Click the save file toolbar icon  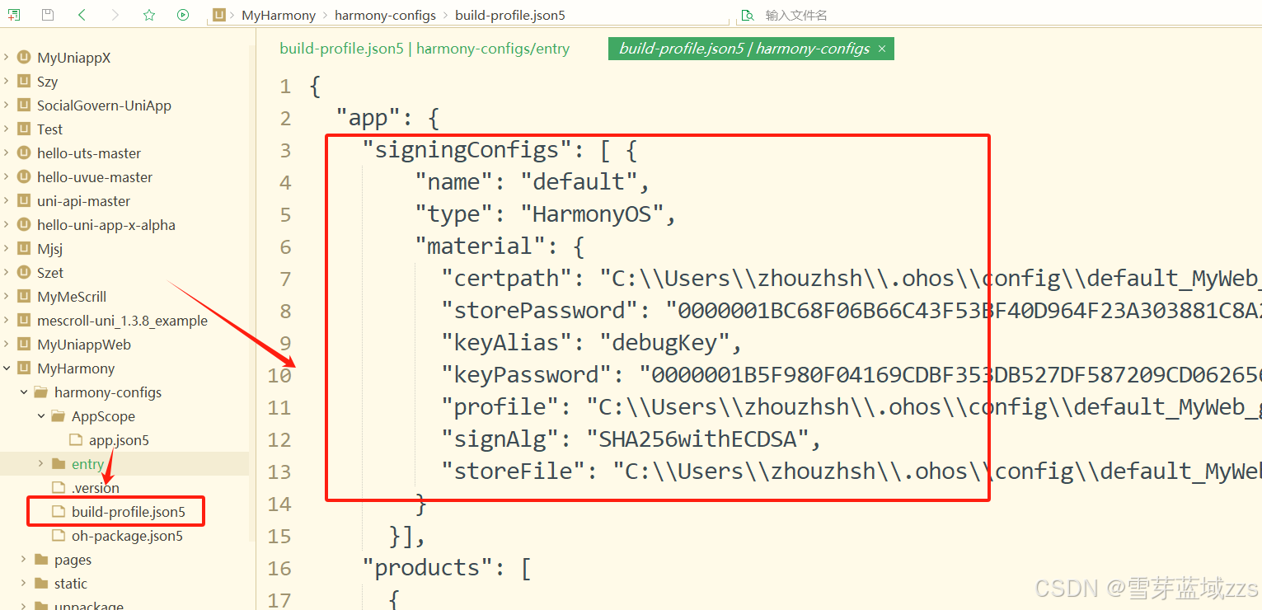[48, 15]
